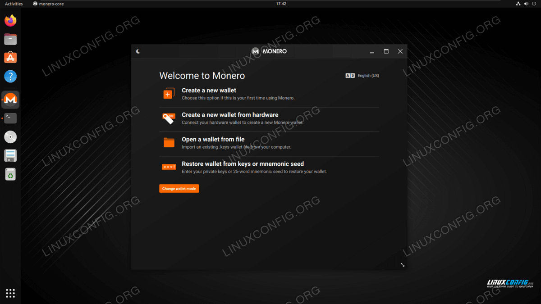Close the Monero window
Image resolution: width=541 pixels, height=304 pixels.
click(400, 51)
